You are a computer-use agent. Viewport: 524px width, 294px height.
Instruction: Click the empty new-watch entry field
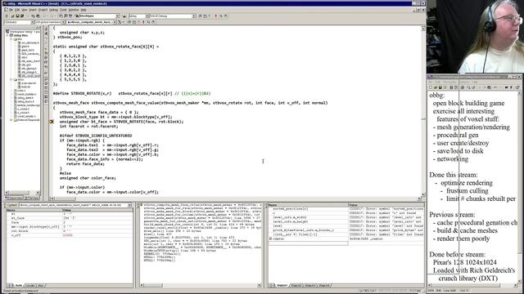[308, 243]
